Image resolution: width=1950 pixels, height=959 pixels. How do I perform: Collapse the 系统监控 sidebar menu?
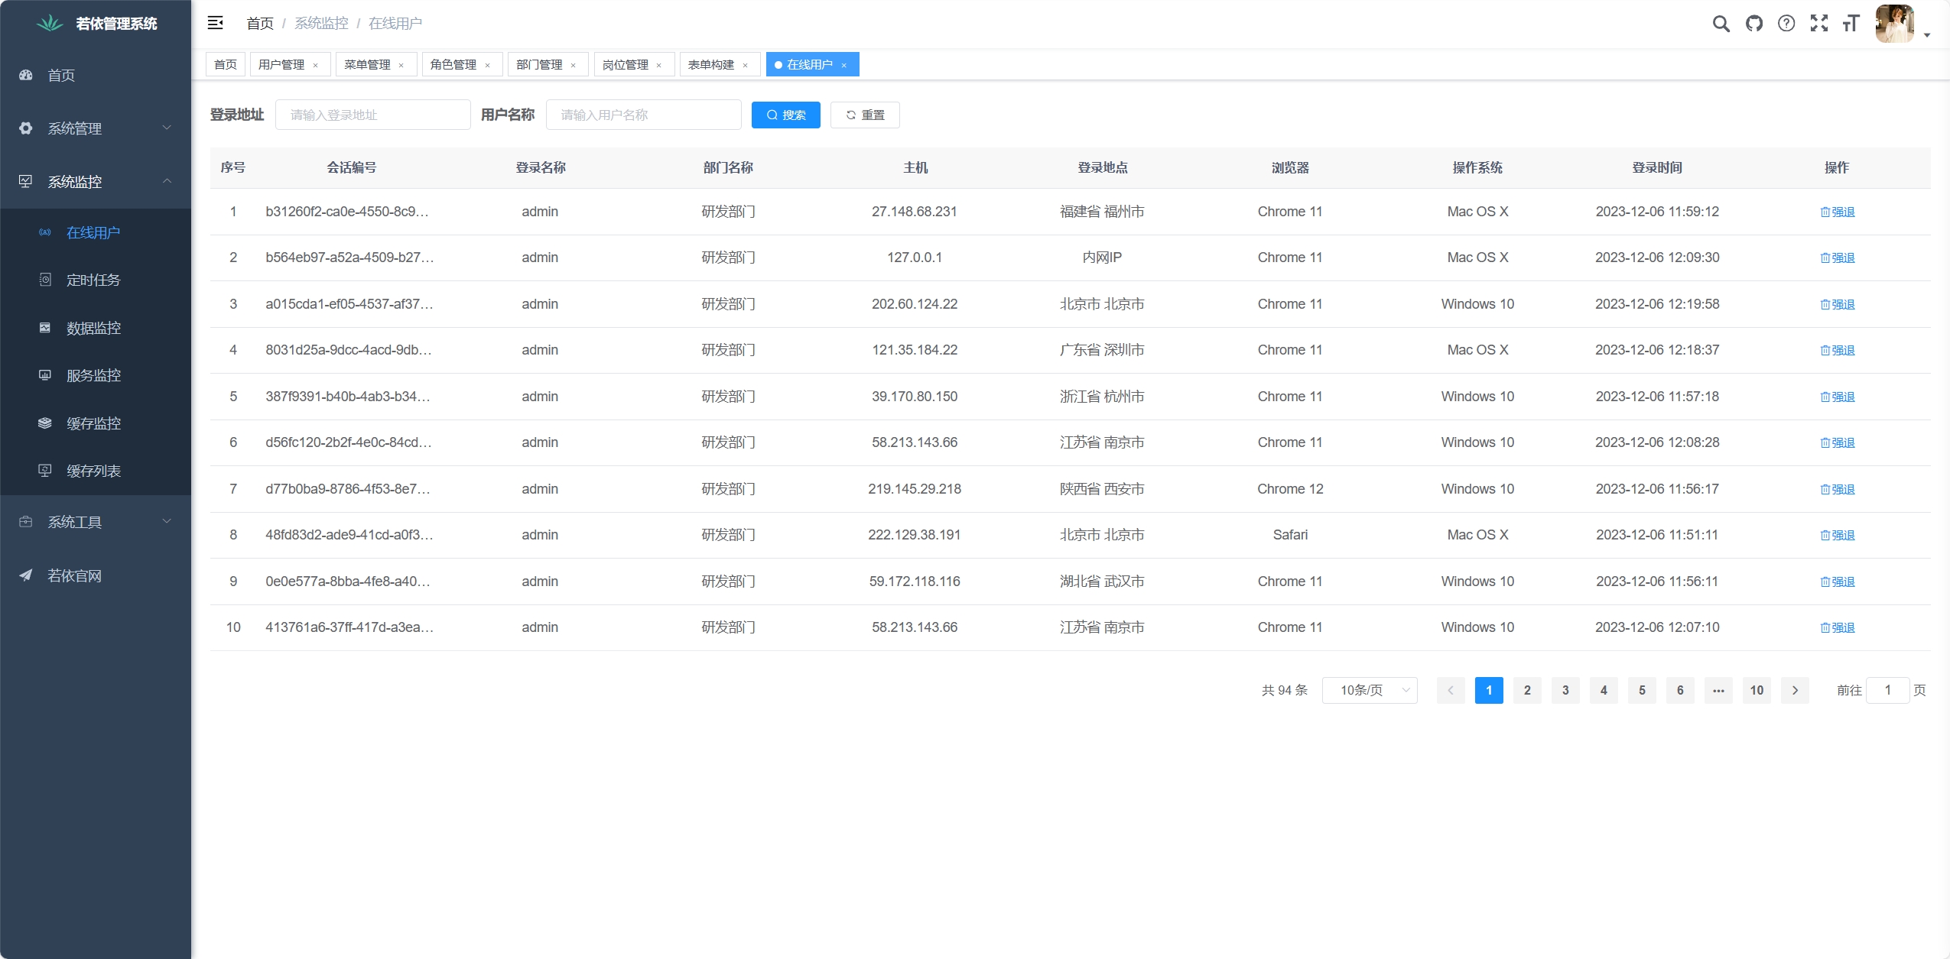(96, 182)
